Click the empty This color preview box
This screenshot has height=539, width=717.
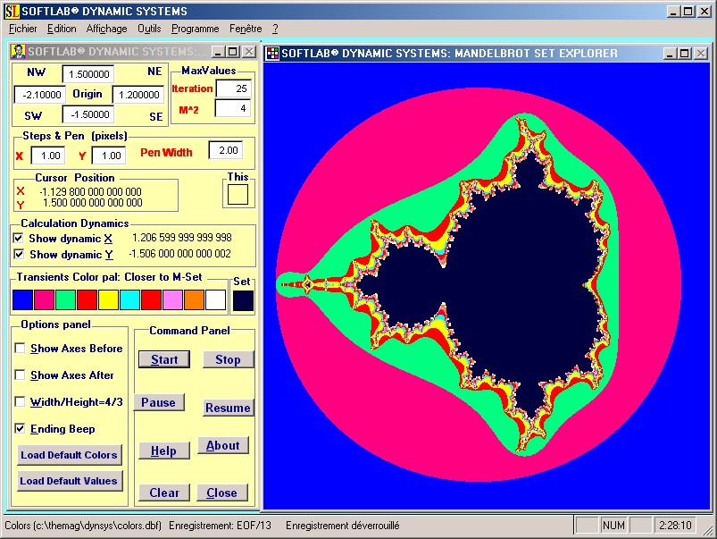(238, 195)
